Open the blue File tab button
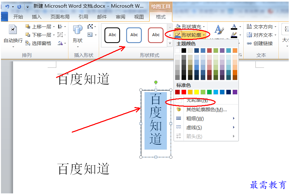289x195 pixels. click(4, 17)
